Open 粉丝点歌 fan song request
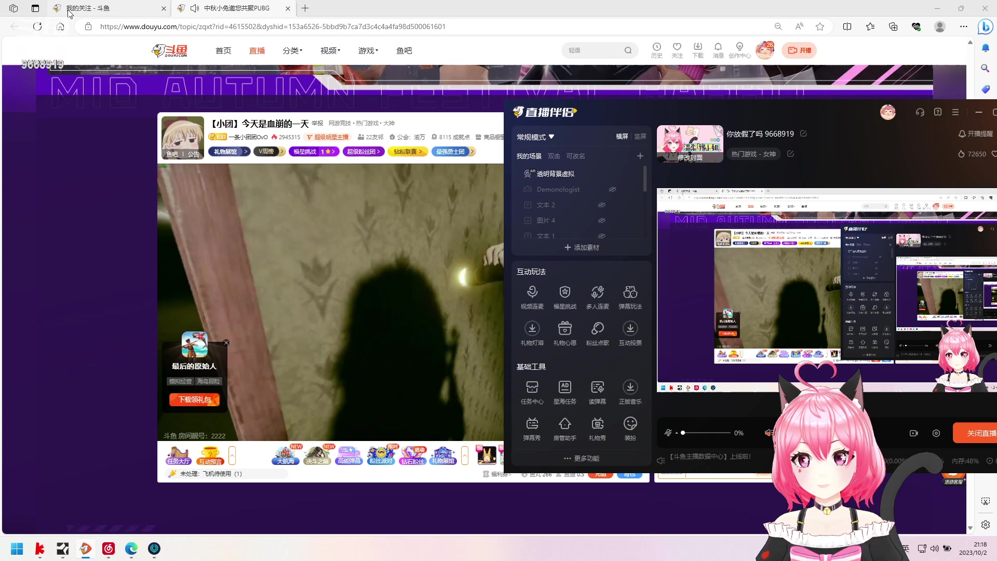The height and width of the screenshot is (561, 997). (597, 333)
